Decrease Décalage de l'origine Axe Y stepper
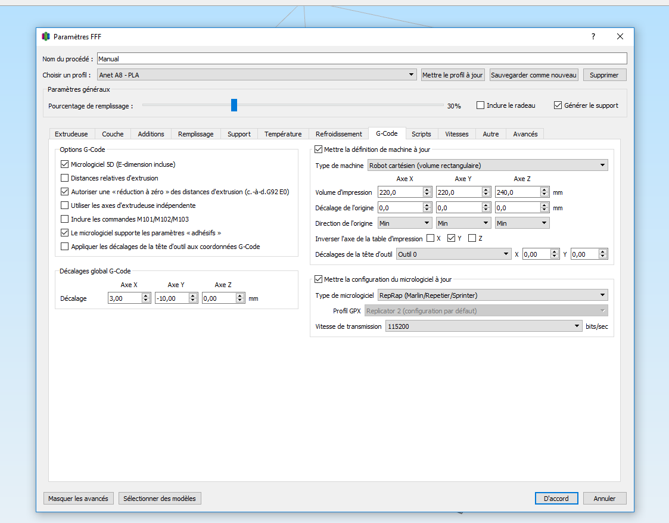The width and height of the screenshot is (669, 523). 486,210
